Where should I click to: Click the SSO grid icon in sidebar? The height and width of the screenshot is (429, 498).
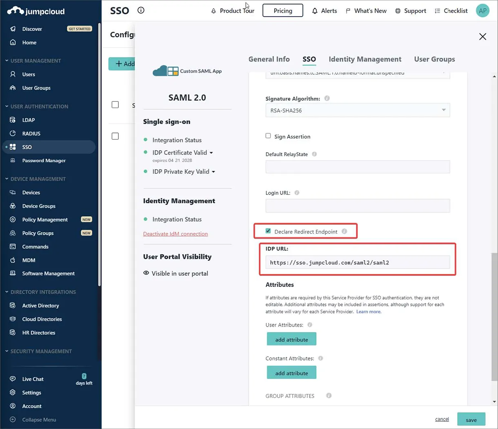coord(13,147)
